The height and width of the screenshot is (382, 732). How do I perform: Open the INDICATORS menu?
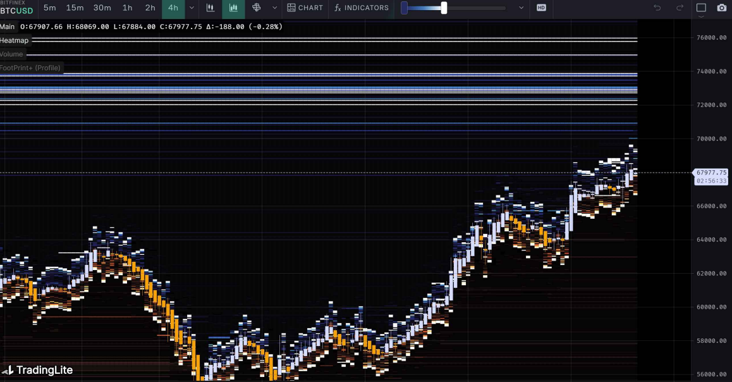(362, 8)
